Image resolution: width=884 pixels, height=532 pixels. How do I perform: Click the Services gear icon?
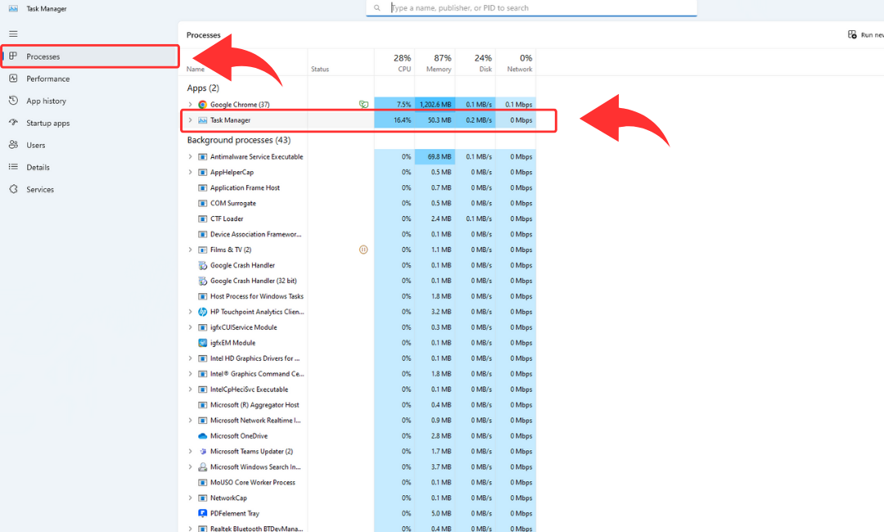tap(13, 189)
